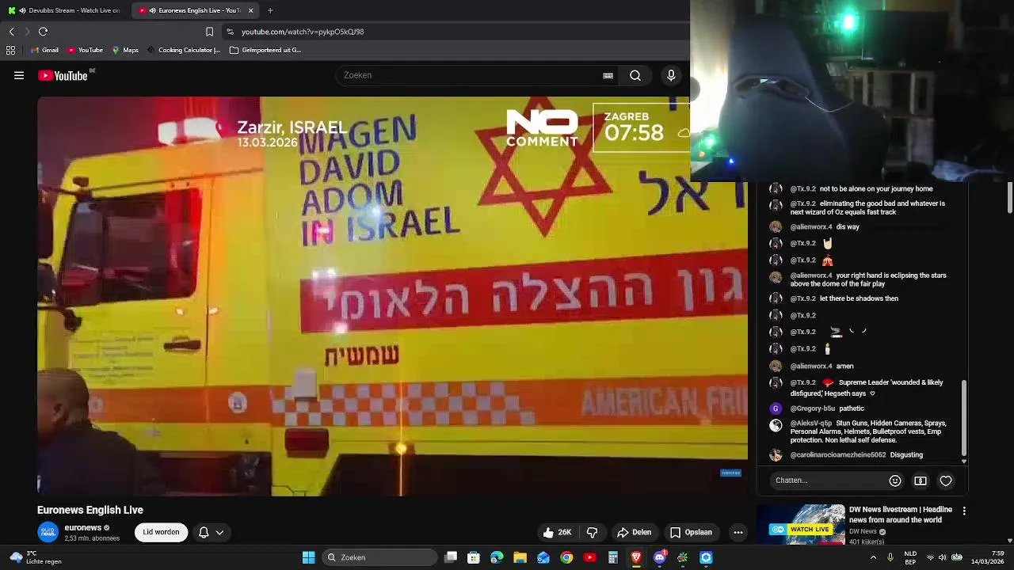Screen dimensions: 1014x570
Task: Open a new browser tab
Action: click(270, 10)
